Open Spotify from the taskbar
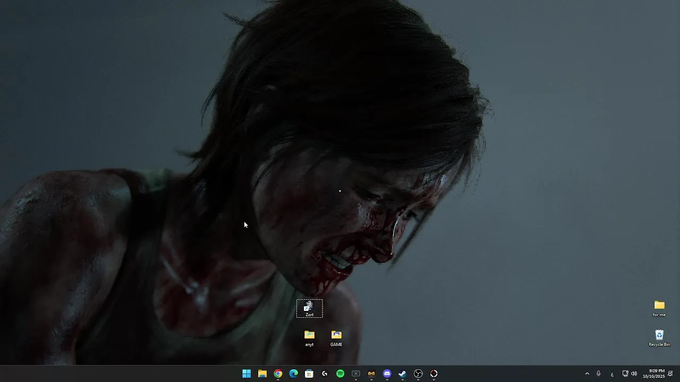The width and height of the screenshot is (680, 382). tap(340, 374)
